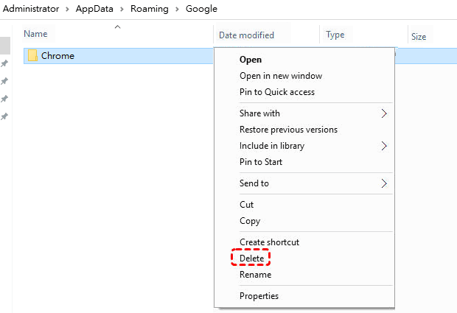The image size is (457, 313).
Task: Select Include in library entry
Action: point(272,146)
